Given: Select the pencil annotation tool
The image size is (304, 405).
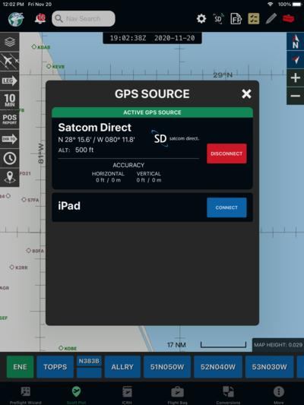Looking at the screenshot, I should (x=271, y=19).
